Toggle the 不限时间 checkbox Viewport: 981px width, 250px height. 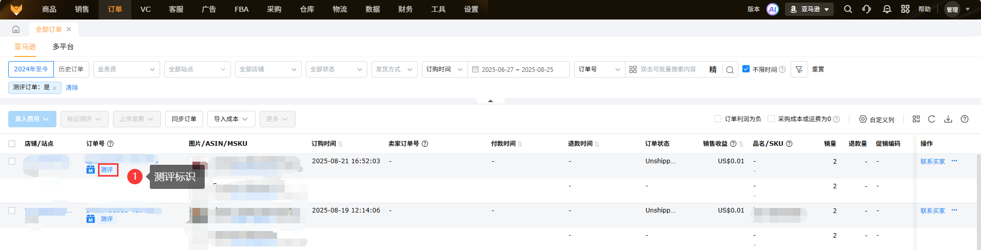pyautogui.click(x=746, y=69)
